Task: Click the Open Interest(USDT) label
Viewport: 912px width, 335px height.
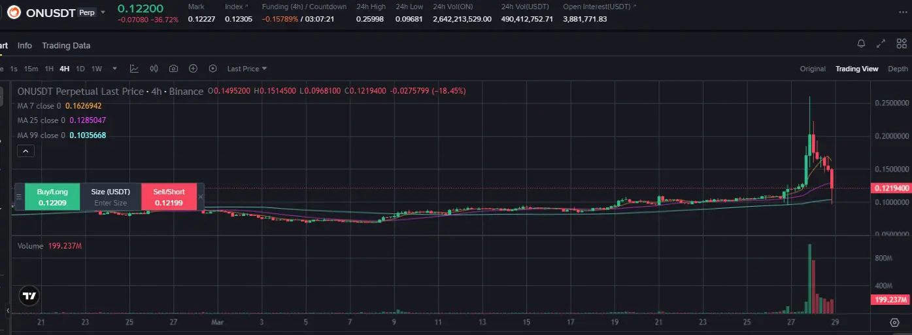Action: (597, 7)
